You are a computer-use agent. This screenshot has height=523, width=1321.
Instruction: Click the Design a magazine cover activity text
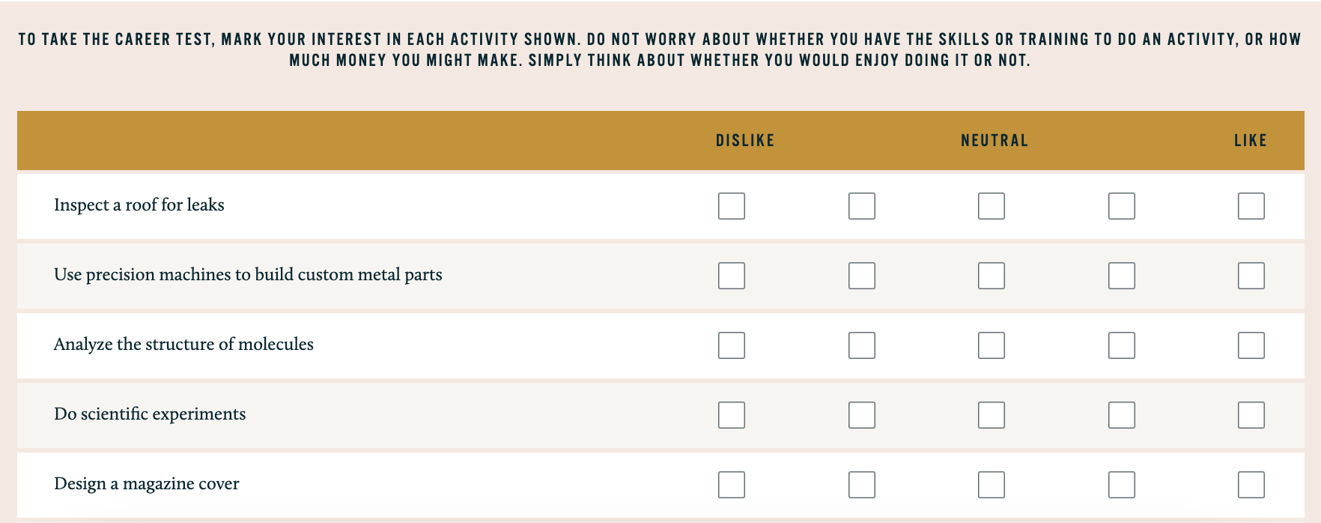[147, 484]
